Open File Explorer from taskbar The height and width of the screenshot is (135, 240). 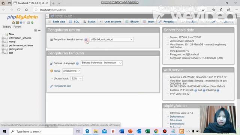tap(96, 131)
